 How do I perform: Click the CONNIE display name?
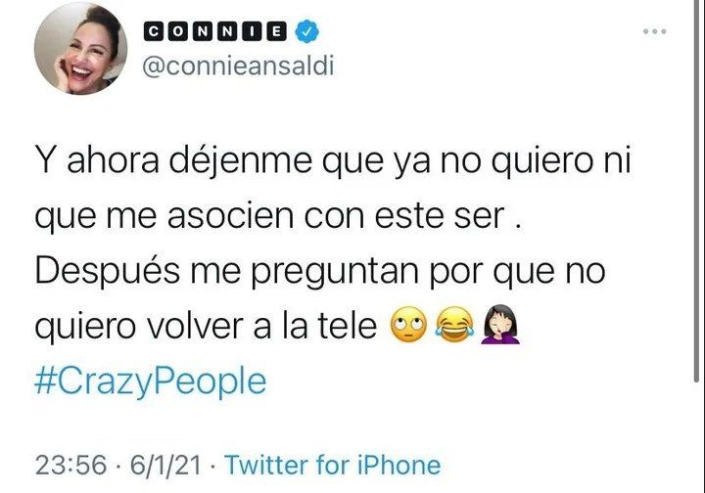(x=214, y=31)
